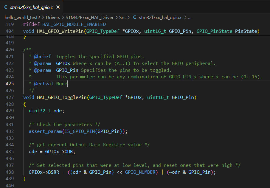Screen dimensions: 270x188
Task: Click 'get current Output Data Register value' comment
Action: 89,145
